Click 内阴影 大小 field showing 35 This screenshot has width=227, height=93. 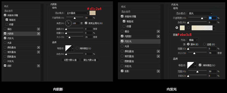tap(89, 37)
